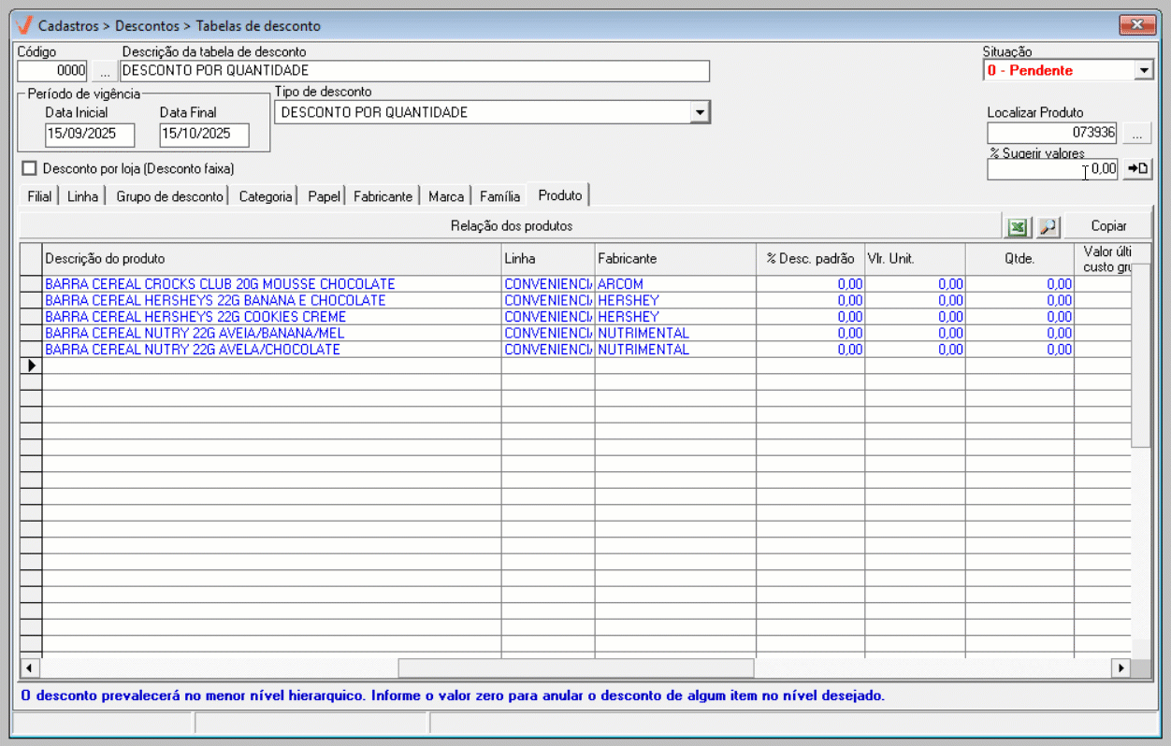Click HERSHEY cell in Banana e Chocolate row
Screen dimensions: 1171x746
click(675, 301)
